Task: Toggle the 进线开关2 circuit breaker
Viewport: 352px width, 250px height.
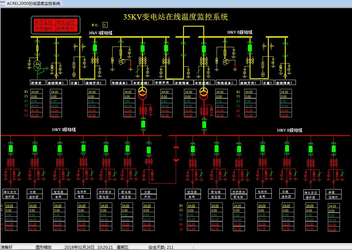Action: [x=250, y=48]
